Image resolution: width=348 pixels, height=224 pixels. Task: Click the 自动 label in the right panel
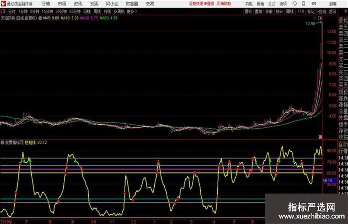coord(343,145)
